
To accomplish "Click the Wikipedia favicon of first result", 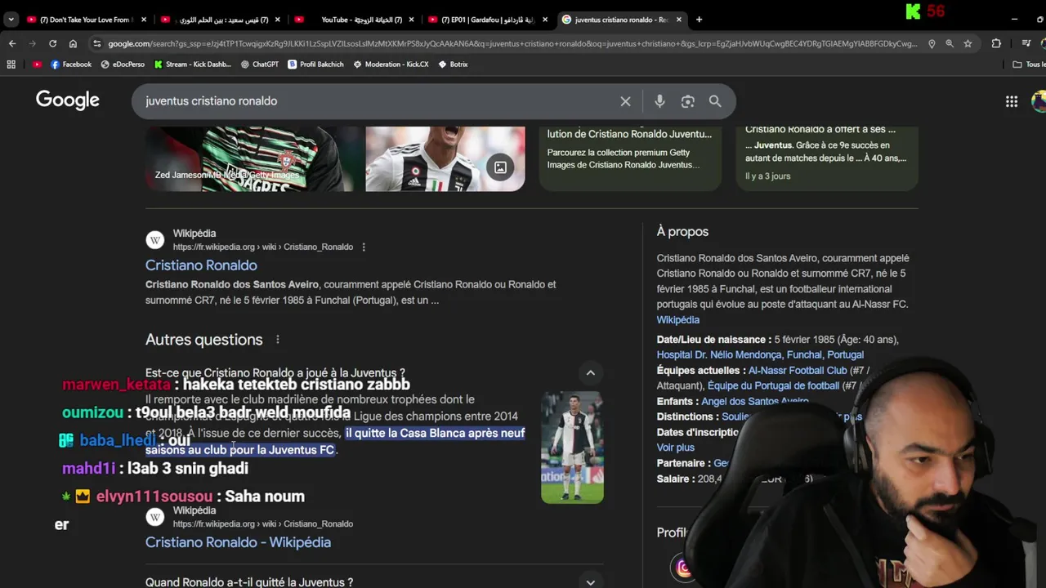I will [x=154, y=240].
